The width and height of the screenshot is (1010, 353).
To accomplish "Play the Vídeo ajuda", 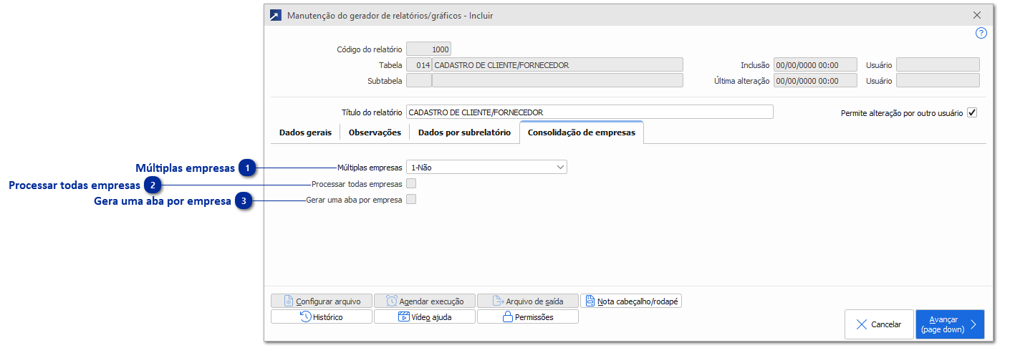I will [x=425, y=317].
